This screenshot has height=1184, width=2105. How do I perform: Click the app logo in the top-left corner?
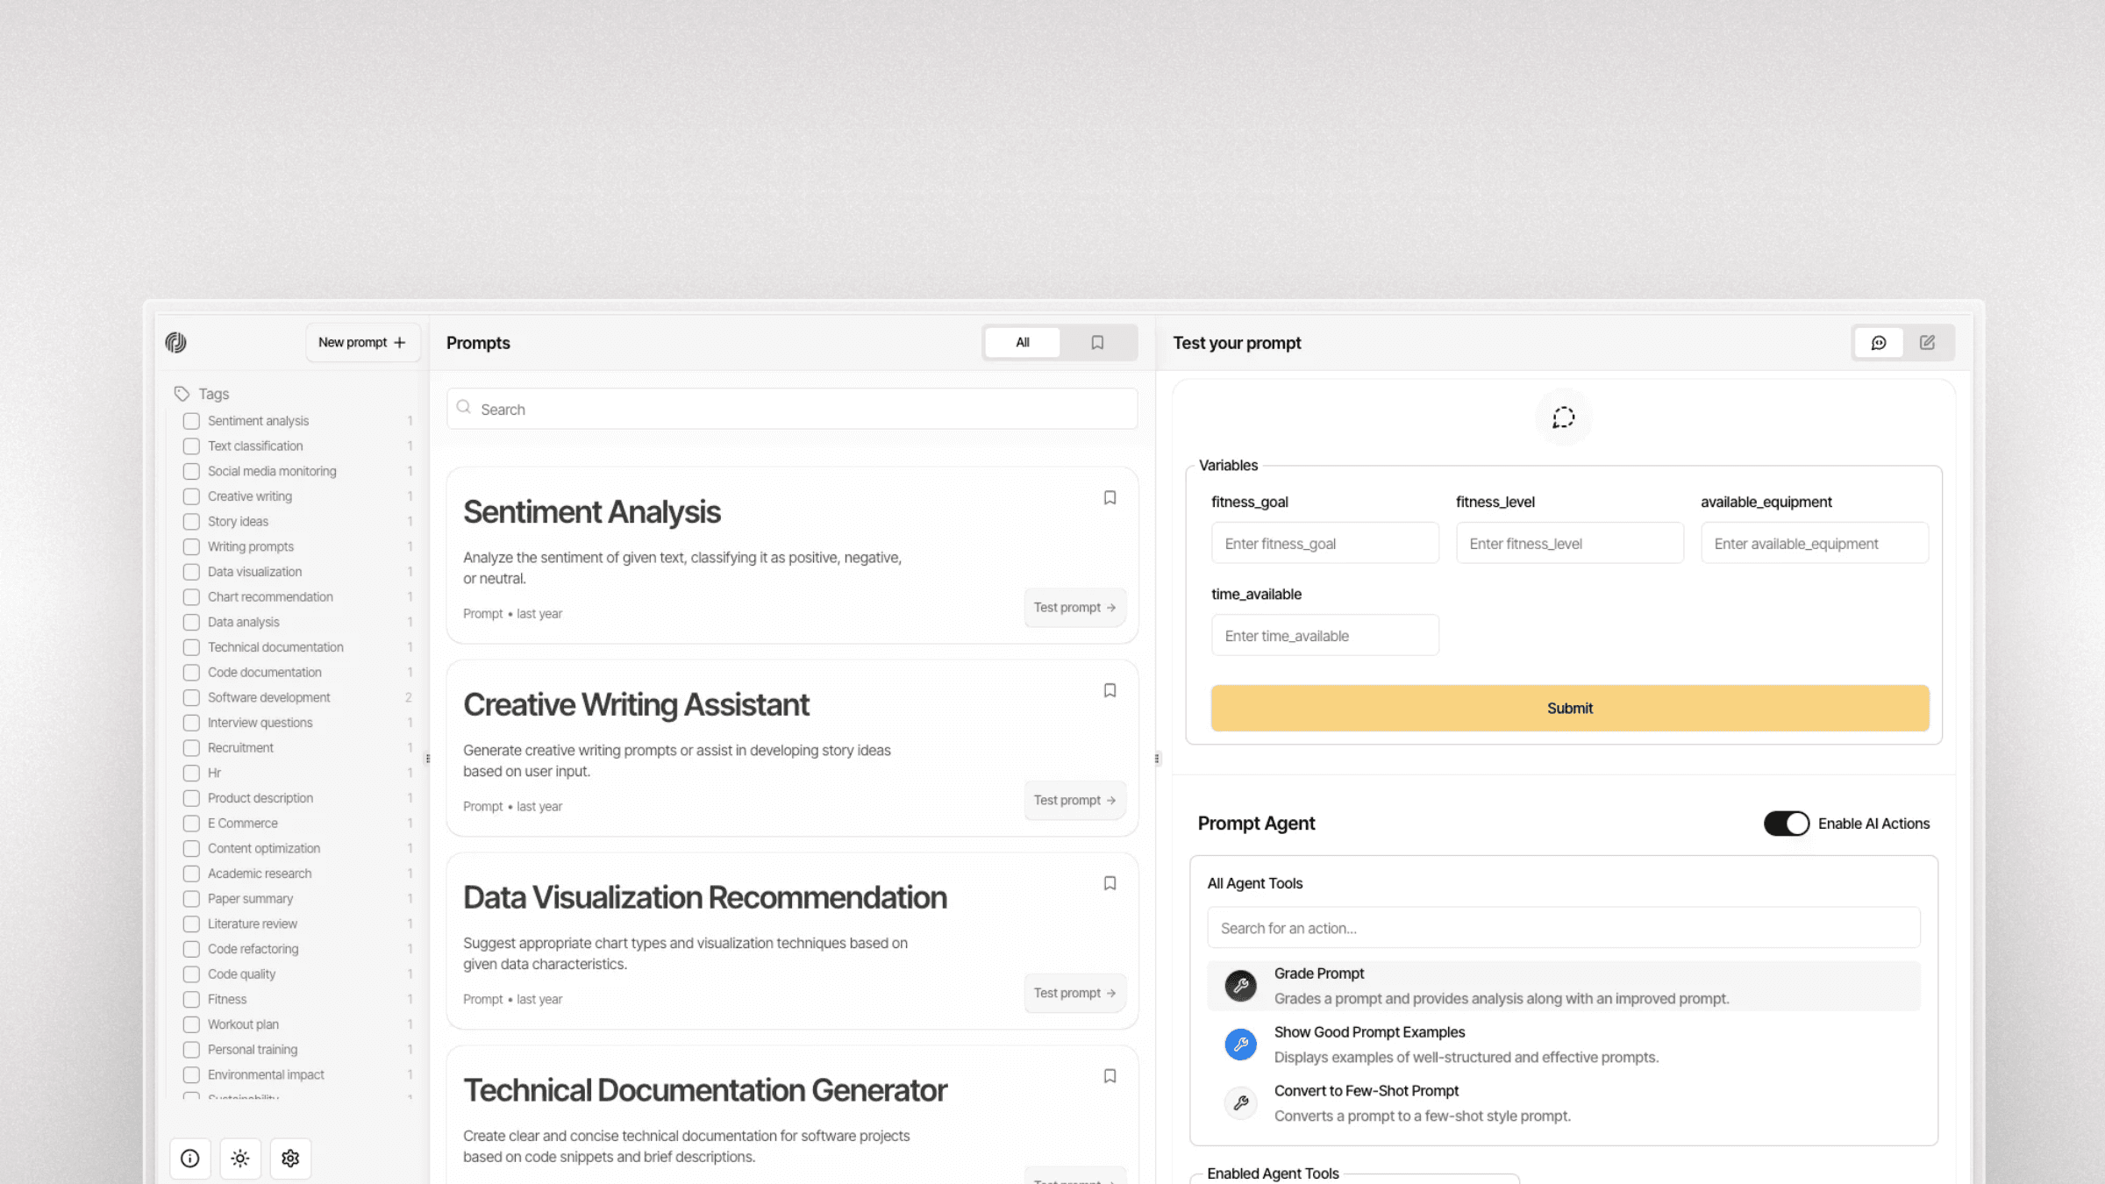[175, 342]
